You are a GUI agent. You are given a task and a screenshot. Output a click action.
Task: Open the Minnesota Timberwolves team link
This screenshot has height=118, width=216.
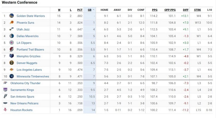(33, 76)
